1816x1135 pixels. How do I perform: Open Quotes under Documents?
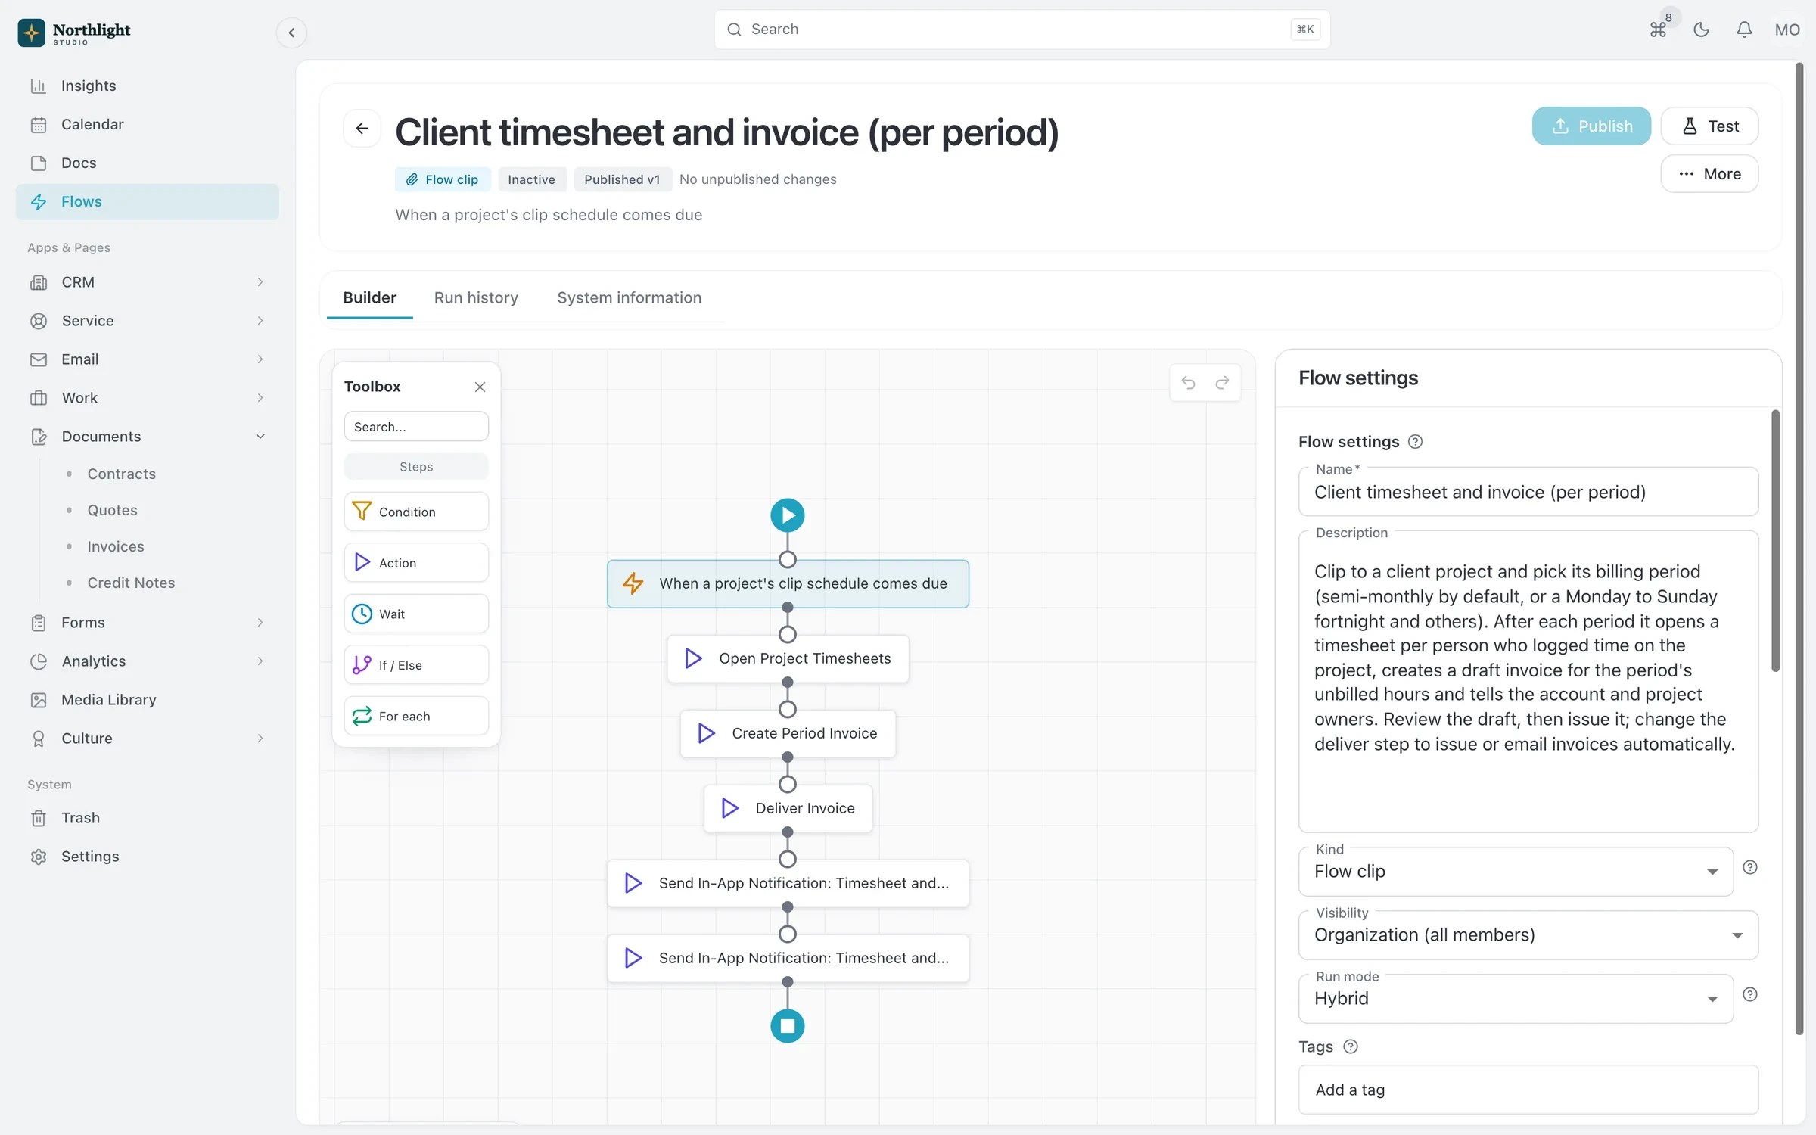(112, 510)
